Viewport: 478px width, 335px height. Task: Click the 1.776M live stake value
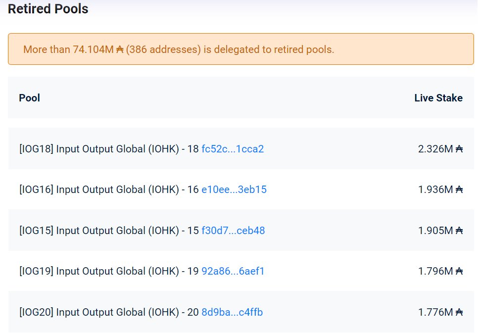(440, 312)
